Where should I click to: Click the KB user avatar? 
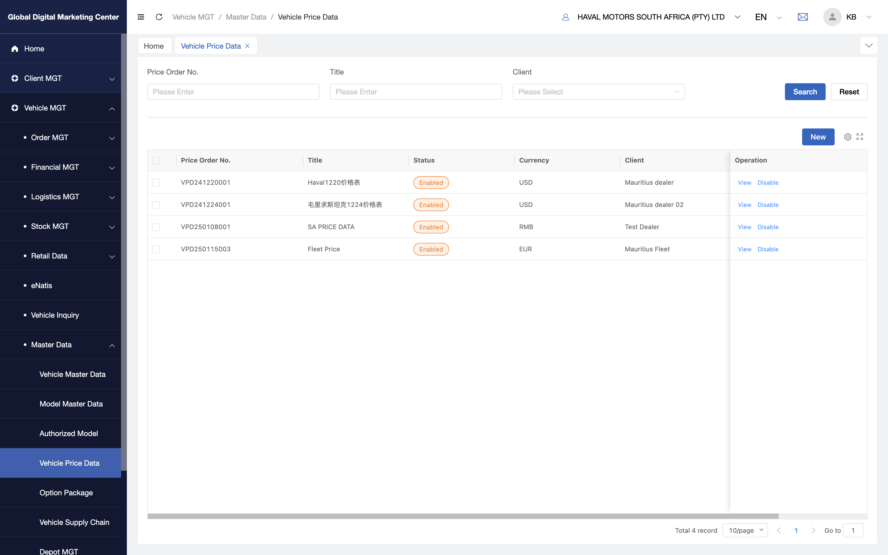(832, 17)
